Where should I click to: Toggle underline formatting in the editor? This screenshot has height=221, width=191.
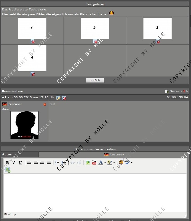pyautogui.click(x=20, y=162)
